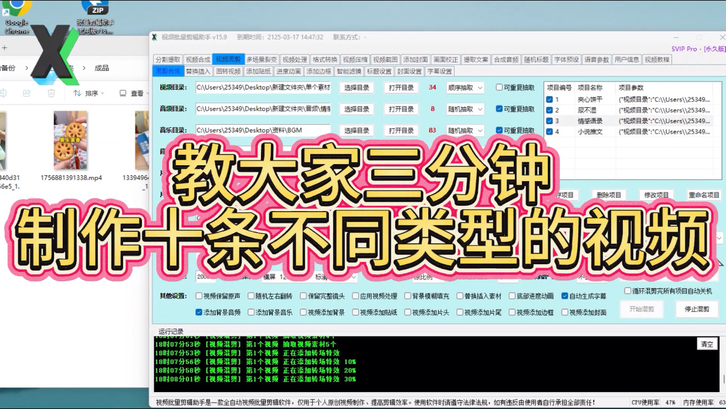Open Google Chrome desktop shortcut
This screenshot has width=726, height=409.
16,16
